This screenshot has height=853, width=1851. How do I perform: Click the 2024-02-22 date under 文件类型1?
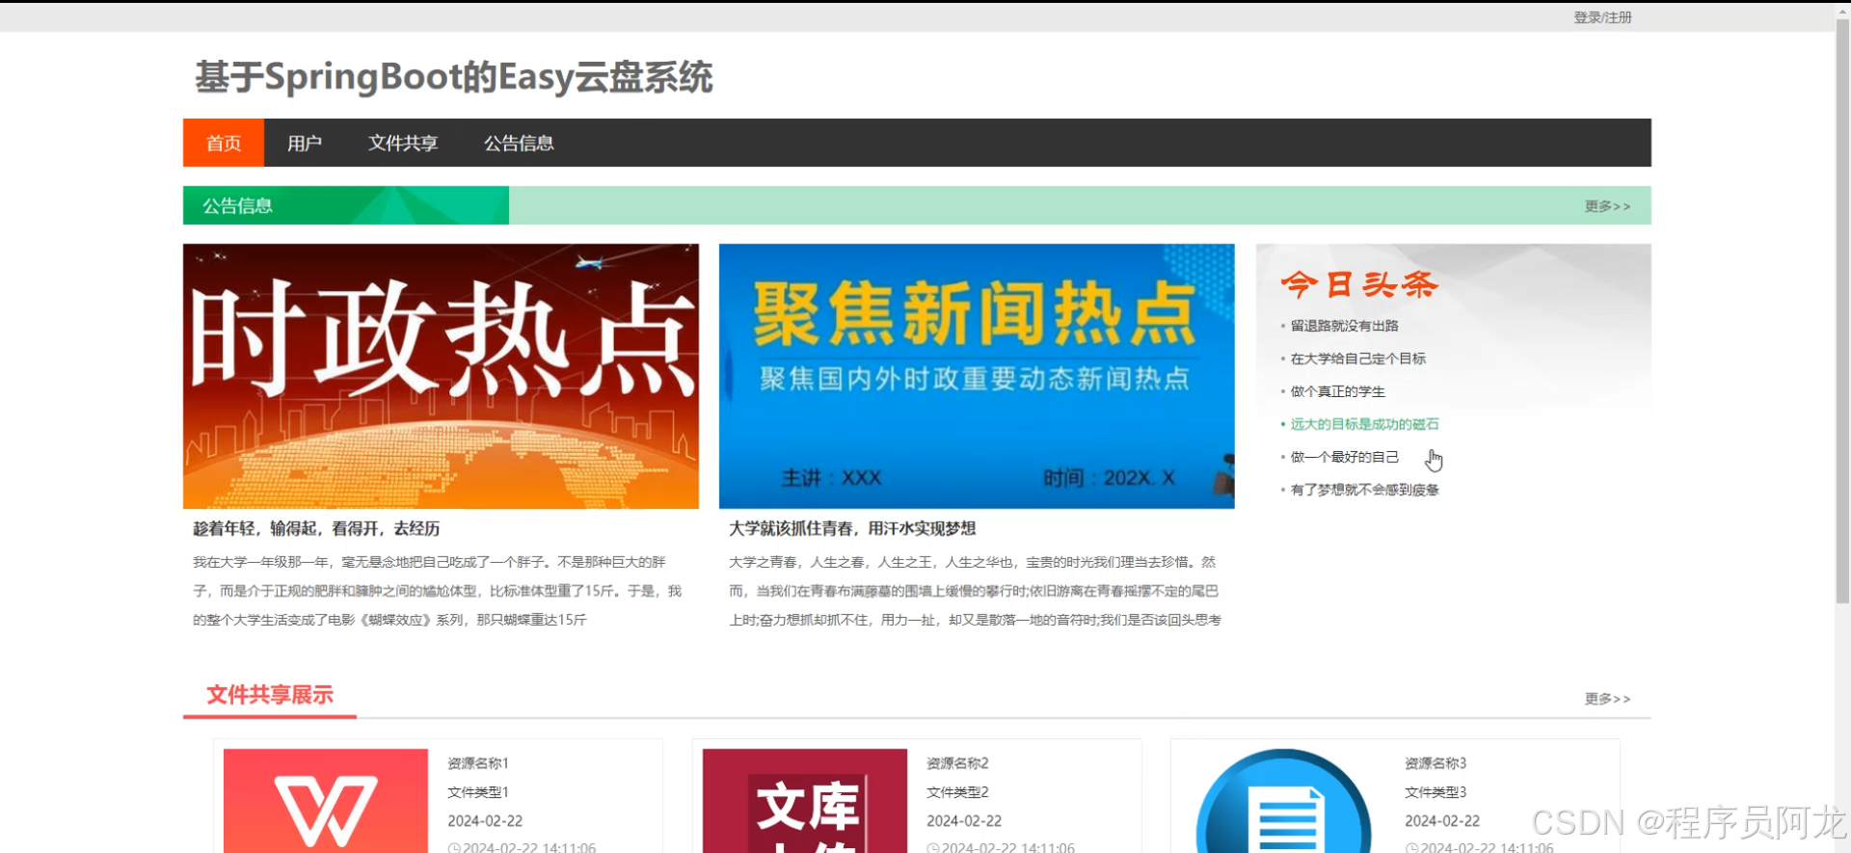[x=485, y=821]
